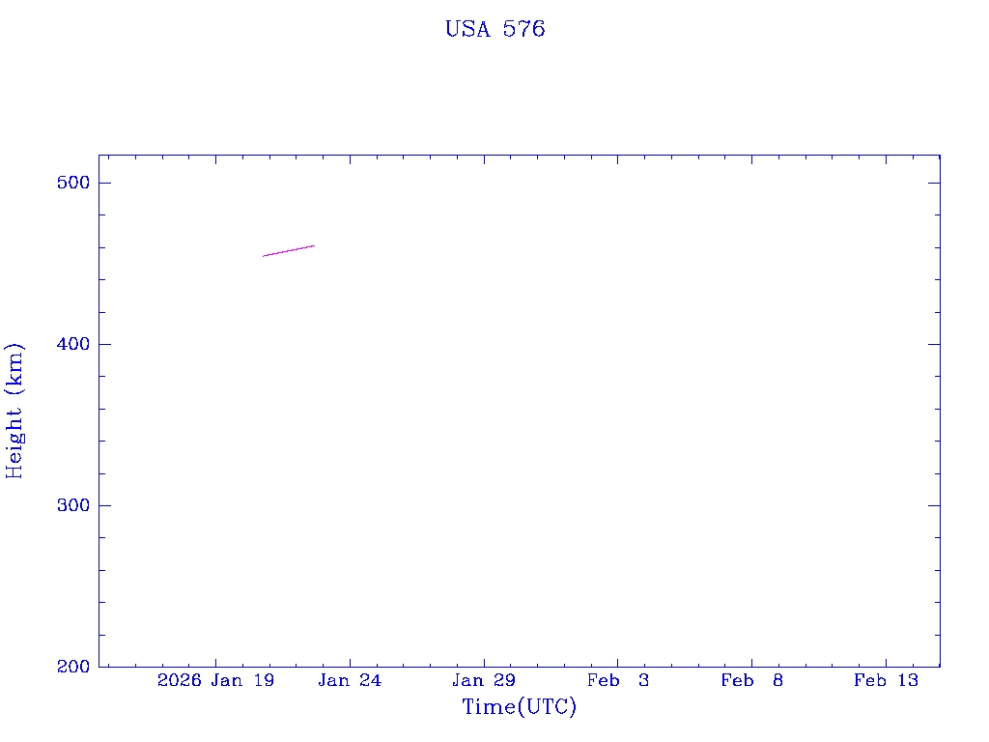This screenshot has height=742, width=989.
Task: Click the 2026 Jan 19 date label
Action: [x=215, y=681]
